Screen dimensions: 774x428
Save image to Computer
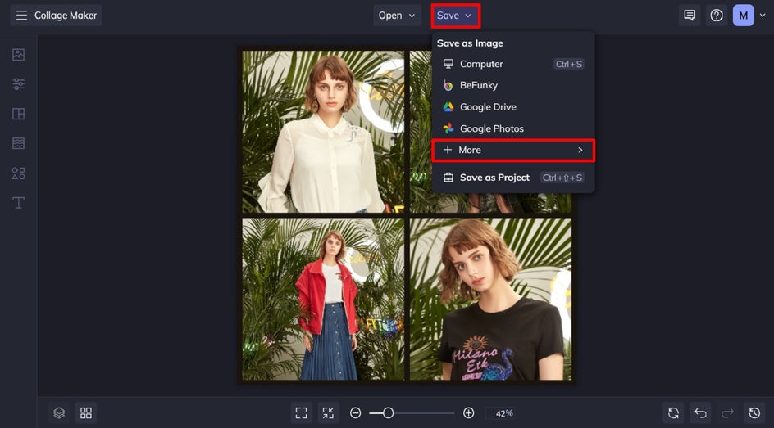click(x=513, y=64)
